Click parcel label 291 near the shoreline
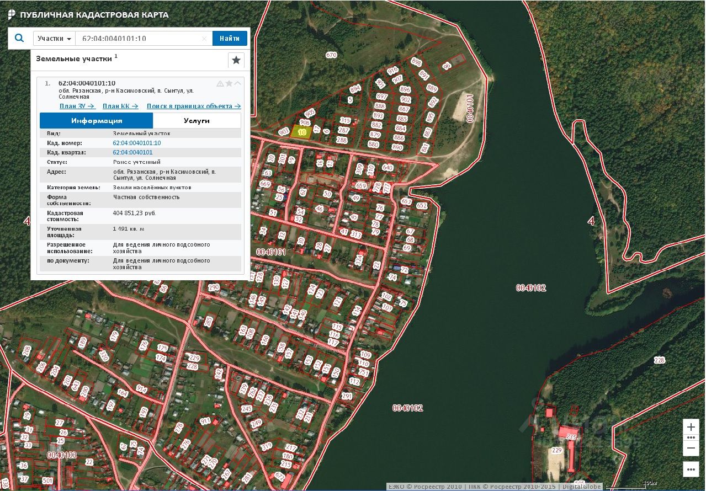This screenshot has height=491, width=706. [x=347, y=396]
